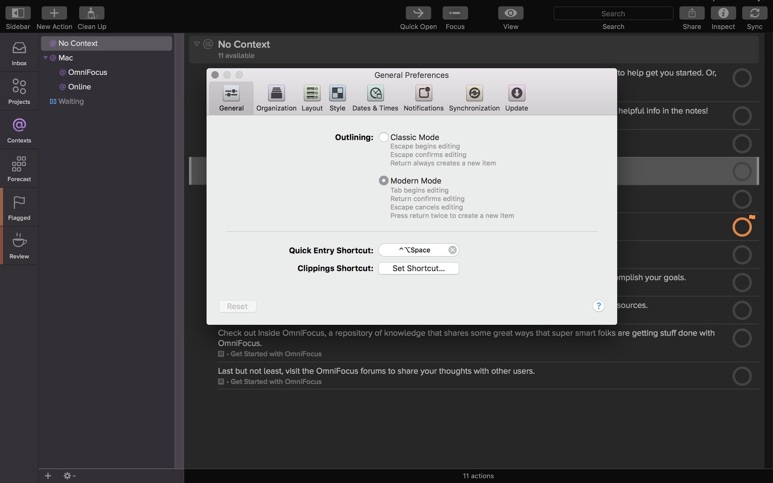Open Dates & Times preferences pane

pyautogui.click(x=375, y=98)
